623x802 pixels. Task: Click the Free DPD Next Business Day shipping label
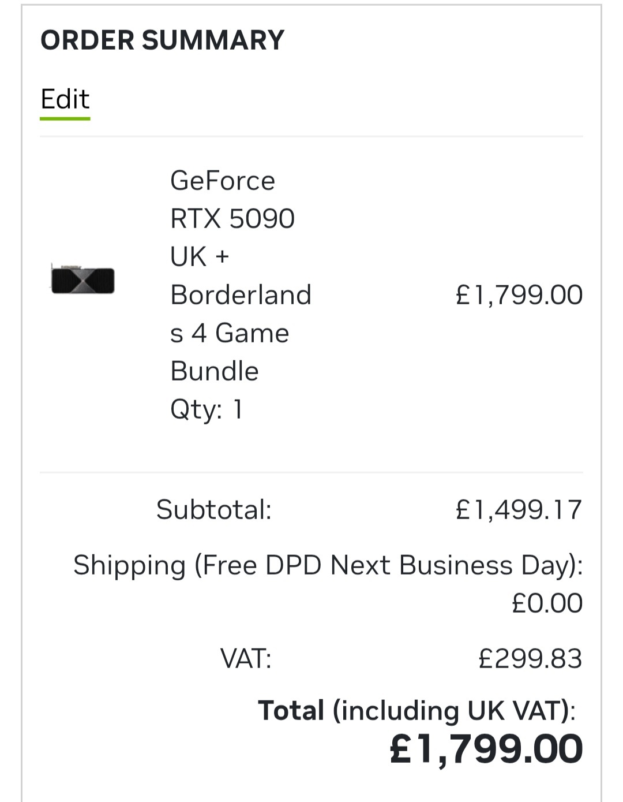pos(328,565)
